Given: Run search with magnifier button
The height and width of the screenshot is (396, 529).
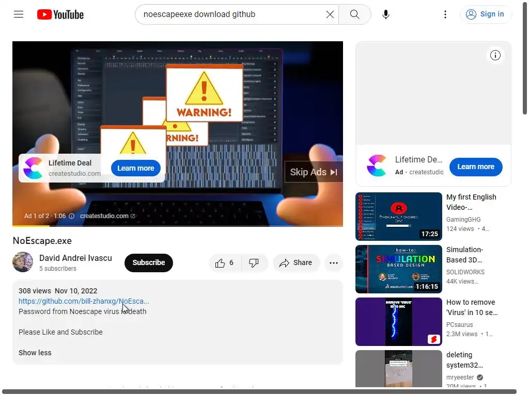Looking at the screenshot, I should tap(354, 14).
